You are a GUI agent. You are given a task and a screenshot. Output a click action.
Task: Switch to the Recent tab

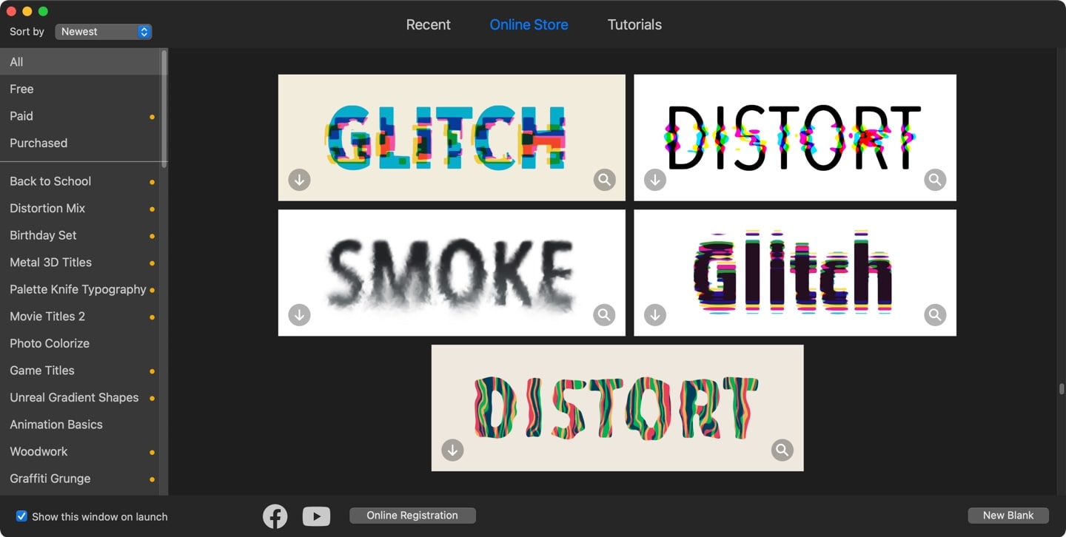coord(428,24)
